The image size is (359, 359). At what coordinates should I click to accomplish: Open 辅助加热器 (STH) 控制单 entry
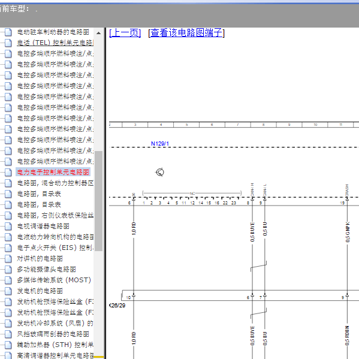pyautogui.click(x=55, y=345)
